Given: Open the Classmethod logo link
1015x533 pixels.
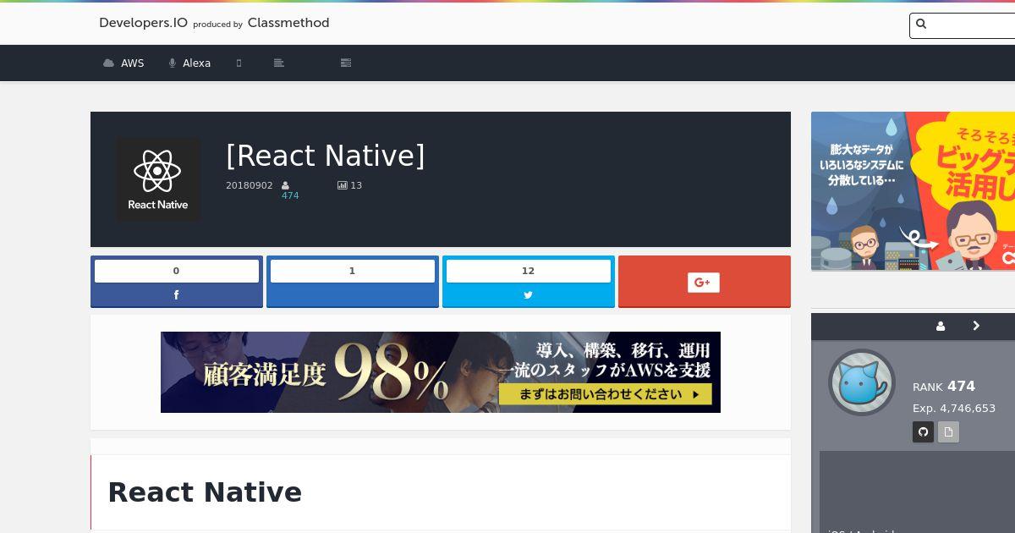Looking at the screenshot, I should point(288,23).
